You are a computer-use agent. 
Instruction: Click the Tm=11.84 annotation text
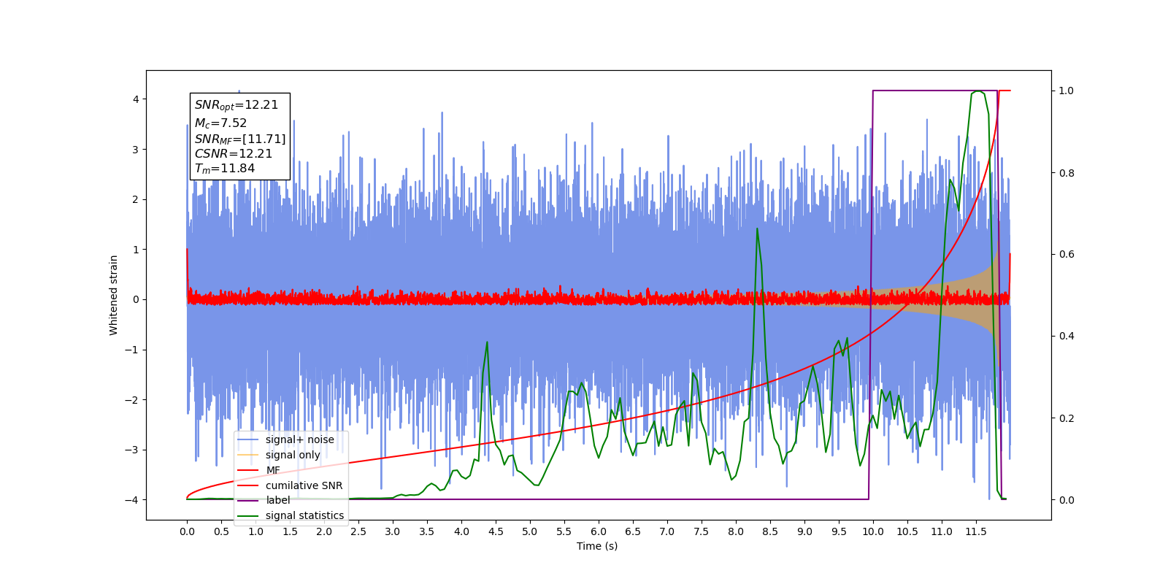(225, 169)
